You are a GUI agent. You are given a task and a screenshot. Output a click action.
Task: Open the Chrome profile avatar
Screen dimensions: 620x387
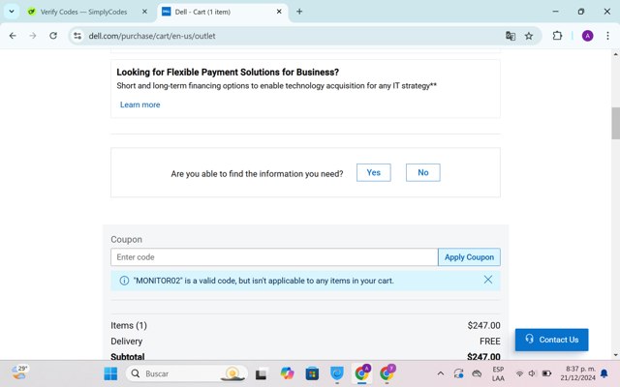tap(588, 36)
